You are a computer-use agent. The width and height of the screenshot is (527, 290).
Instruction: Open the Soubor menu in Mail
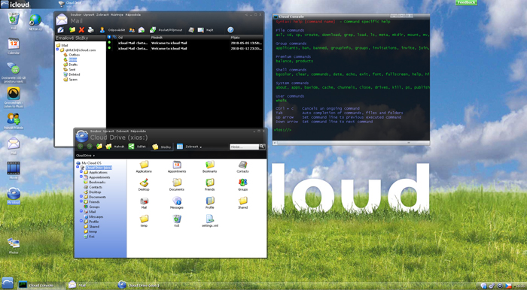pyautogui.click(x=75, y=15)
